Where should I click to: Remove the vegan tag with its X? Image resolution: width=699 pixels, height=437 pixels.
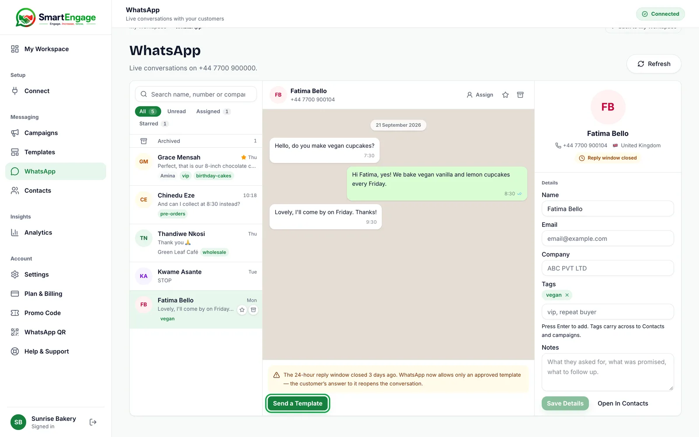click(567, 295)
